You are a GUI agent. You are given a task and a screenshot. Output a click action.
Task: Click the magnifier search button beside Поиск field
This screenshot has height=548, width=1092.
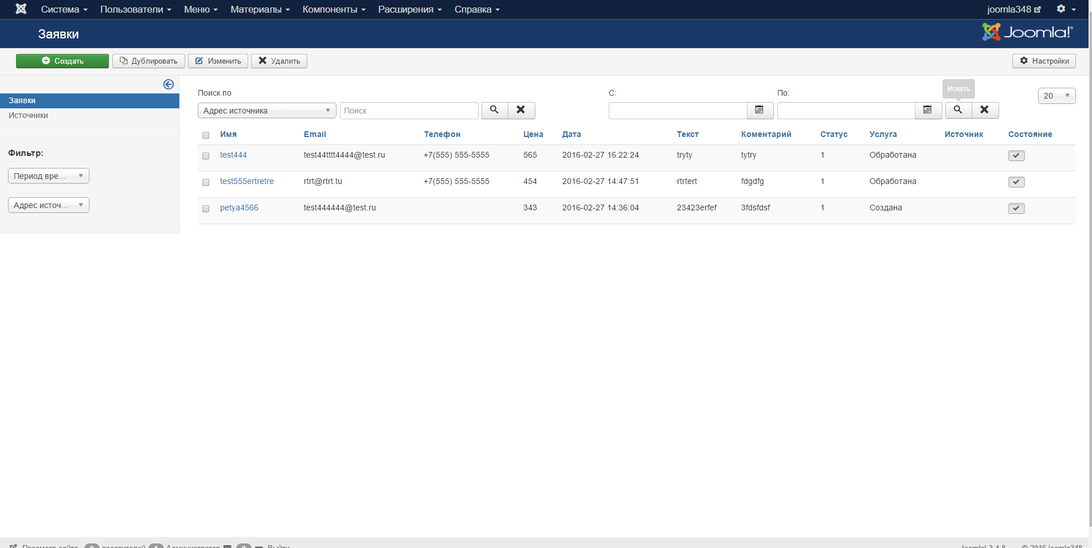coord(494,110)
